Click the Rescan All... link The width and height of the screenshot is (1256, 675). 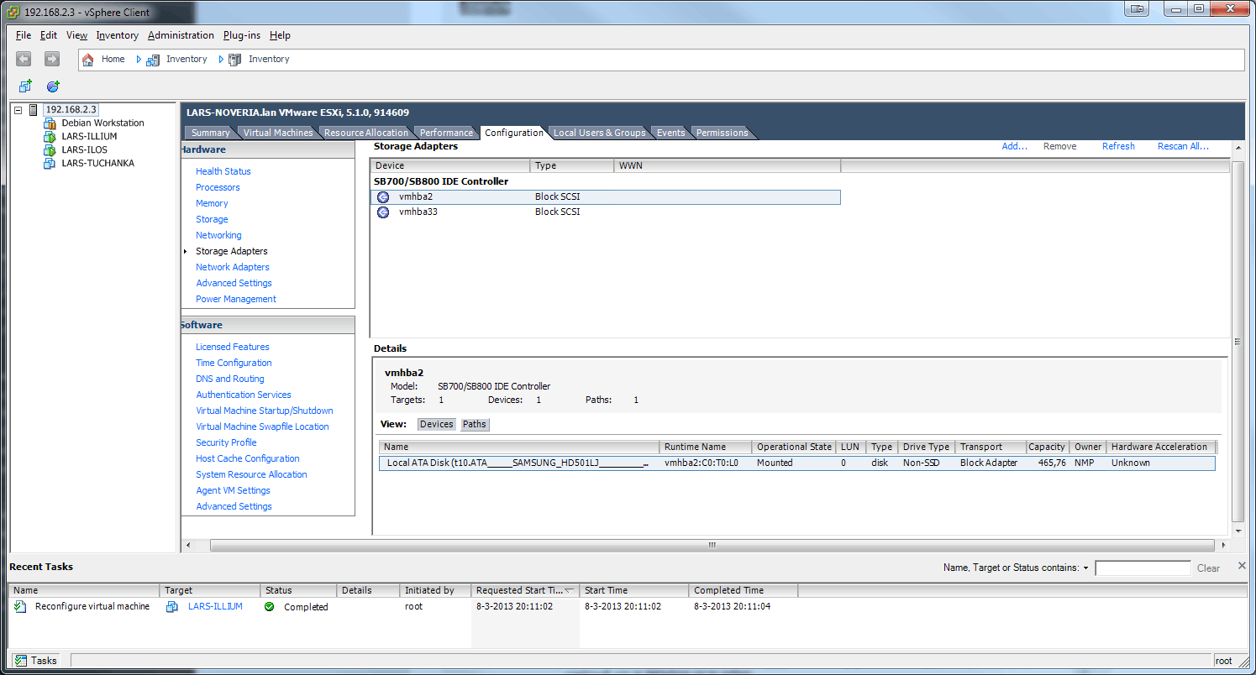coord(1183,146)
